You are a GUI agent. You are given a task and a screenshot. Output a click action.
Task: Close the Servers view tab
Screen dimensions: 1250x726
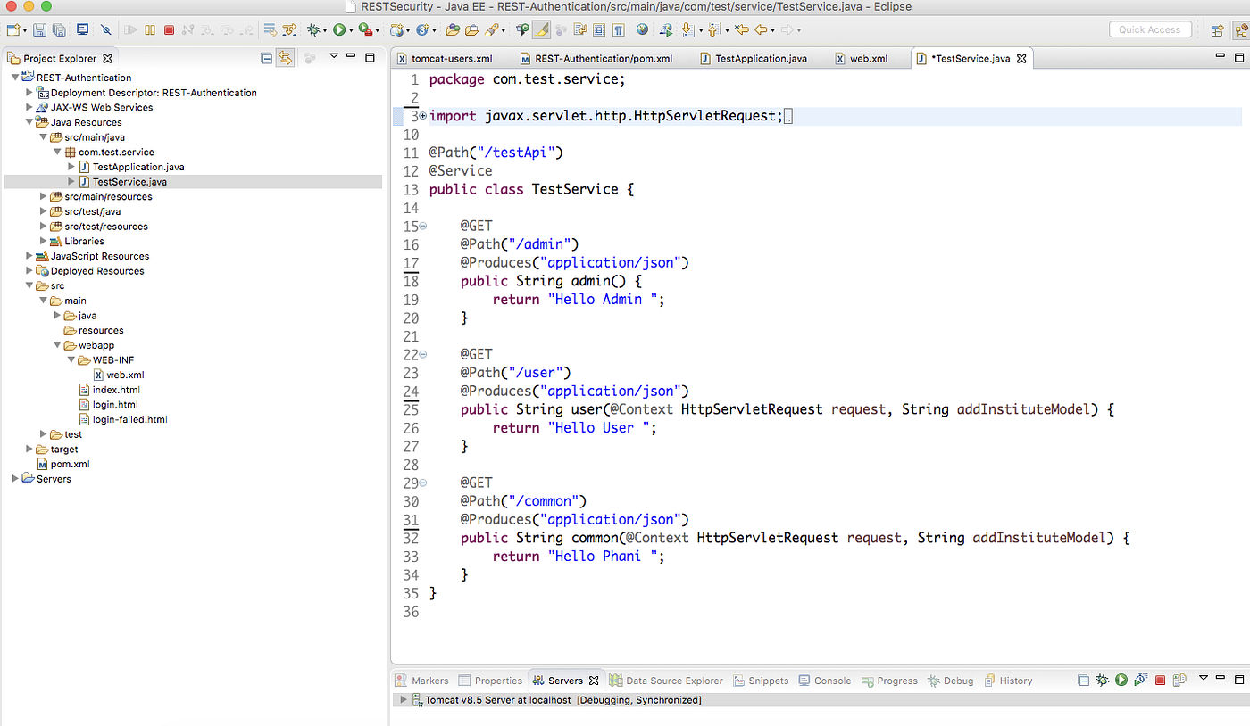coord(593,681)
